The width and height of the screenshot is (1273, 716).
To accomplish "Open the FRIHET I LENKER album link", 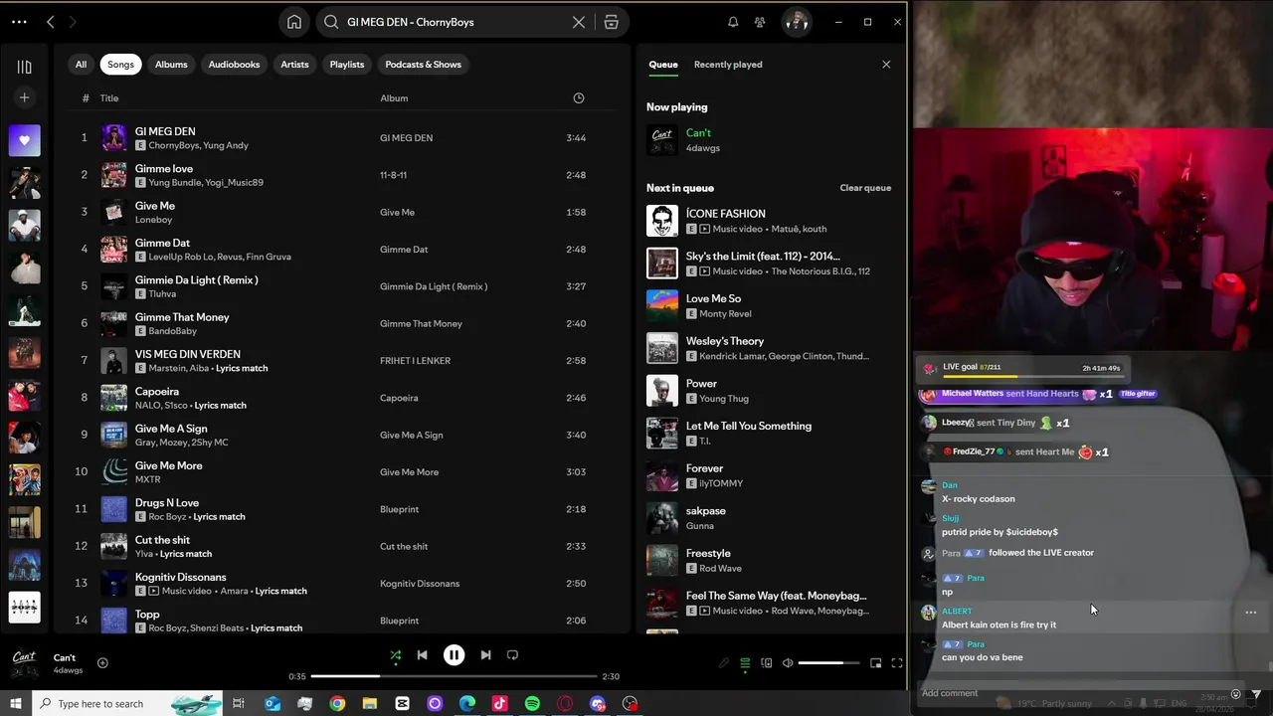I will [x=415, y=361].
